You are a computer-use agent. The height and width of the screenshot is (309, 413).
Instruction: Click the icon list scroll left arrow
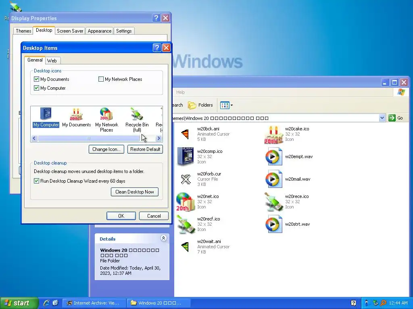tap(34, 138)
